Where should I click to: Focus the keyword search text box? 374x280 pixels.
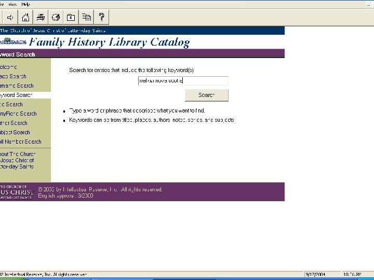(183, 81)
